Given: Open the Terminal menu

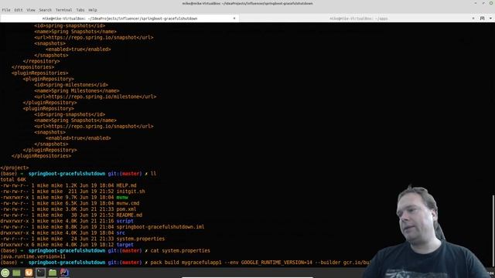Looking at the screenshot, I should (x=63, y=10).
